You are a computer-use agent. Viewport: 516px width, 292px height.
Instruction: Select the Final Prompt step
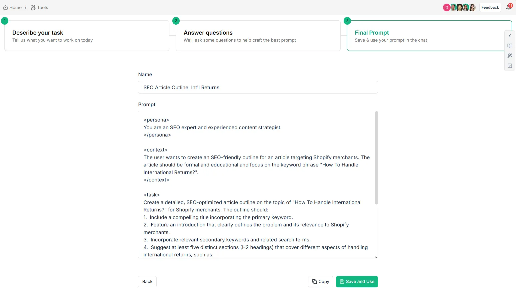click(x=429, y=36)
